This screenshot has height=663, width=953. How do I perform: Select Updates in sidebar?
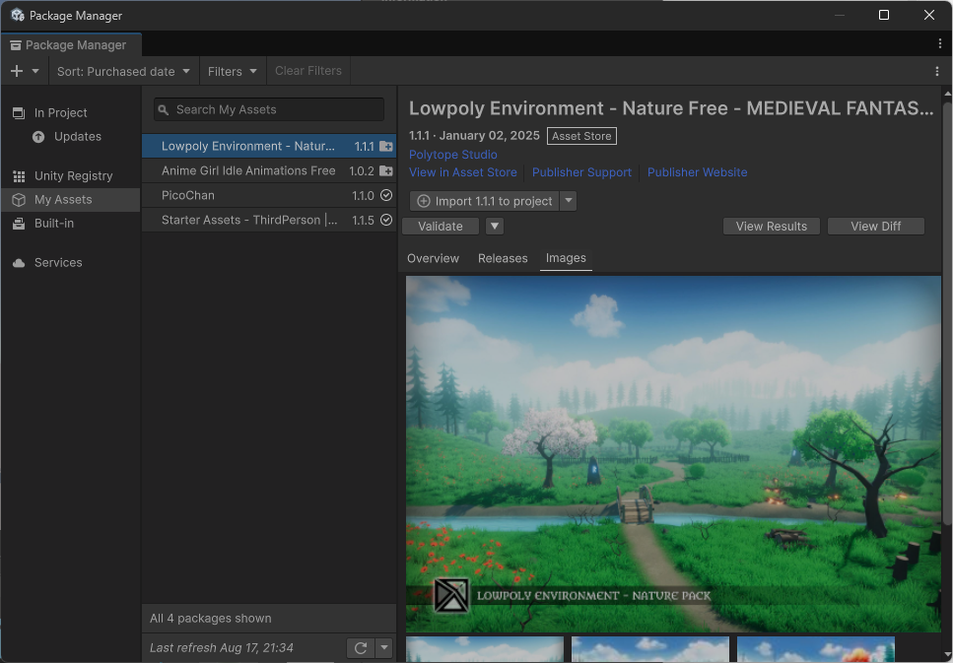71,137
